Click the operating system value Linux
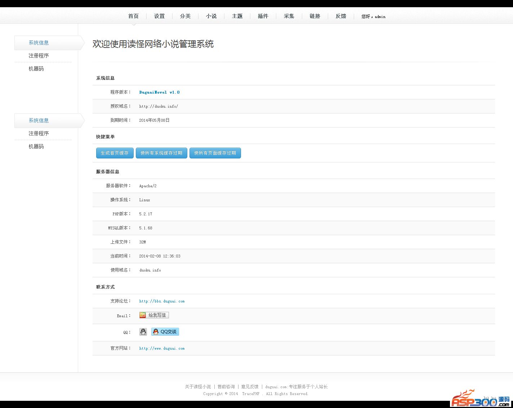 click(x=144, y=200)
